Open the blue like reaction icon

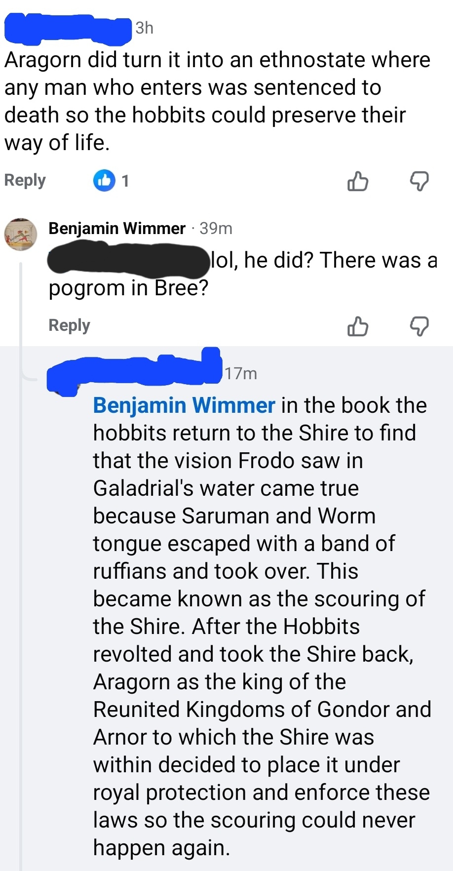(104, 181)
